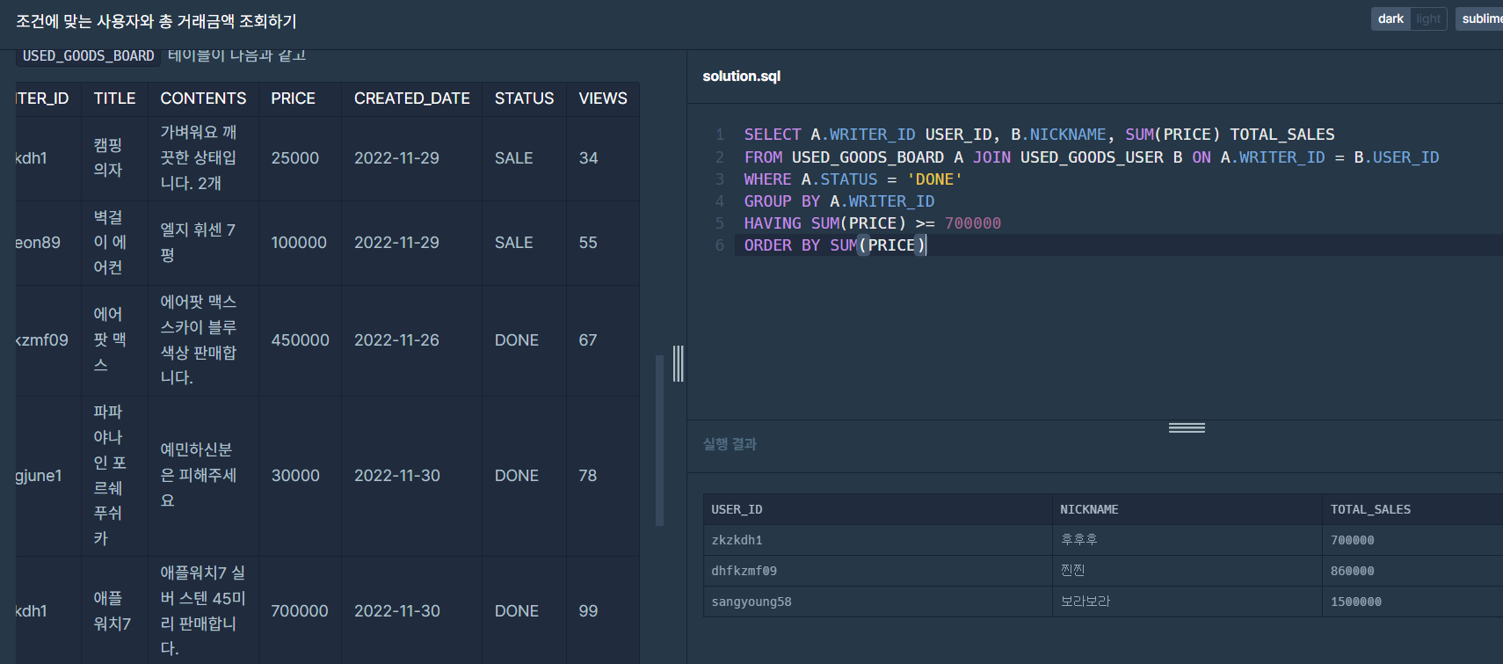The height and width of the screenshot is (664, 1503).
Task: Place cursor on the FROM USED_GOODS_BOARD line
Action: click(1092, 157)
